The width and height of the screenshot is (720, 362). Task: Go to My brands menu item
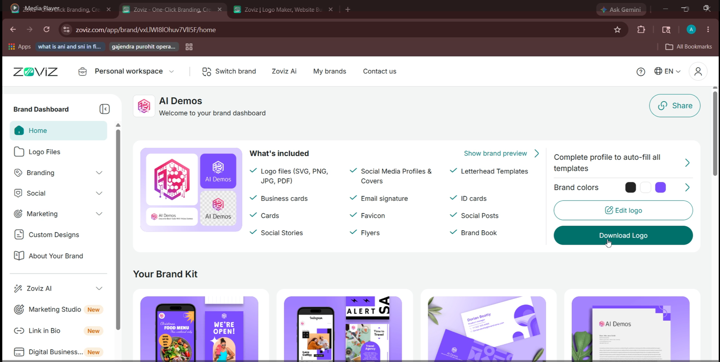point(330,72)
